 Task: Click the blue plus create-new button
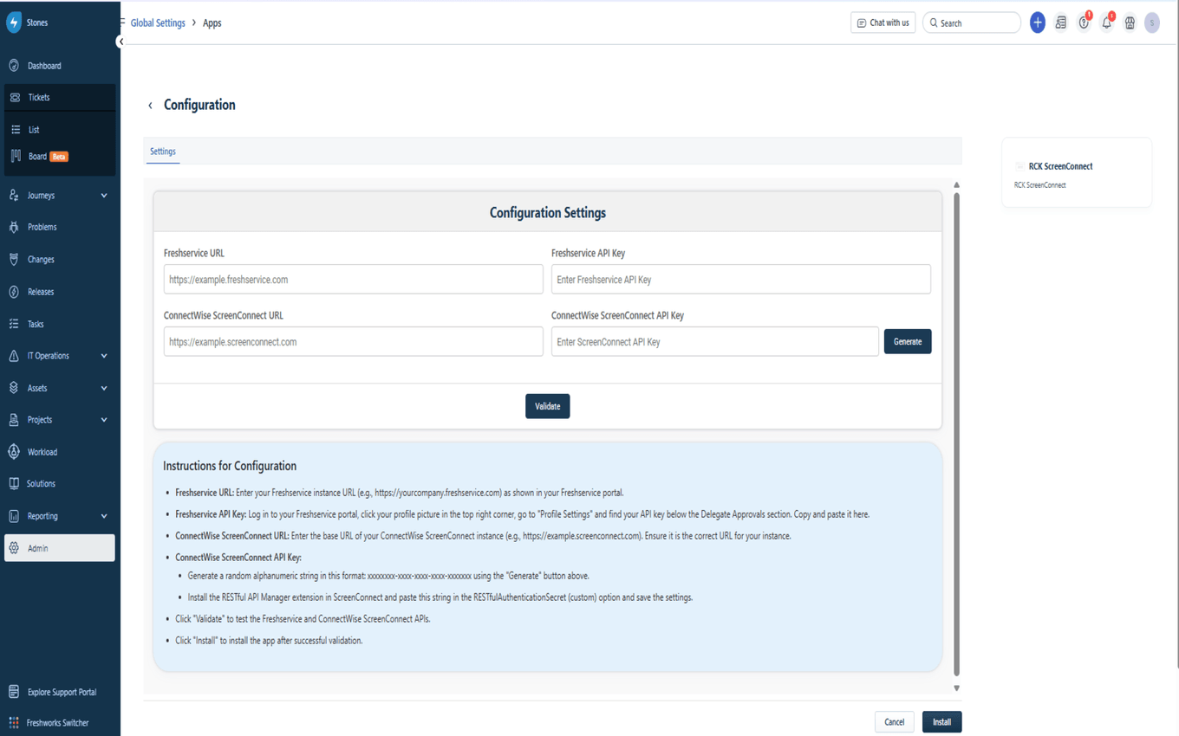[x=1038, y=23]
